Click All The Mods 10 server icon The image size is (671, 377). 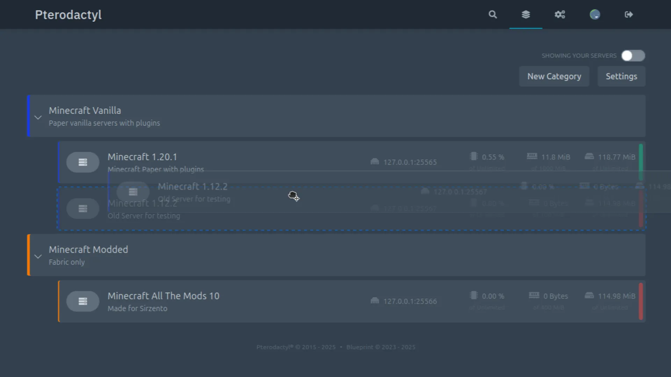click(x=83, y=301)
